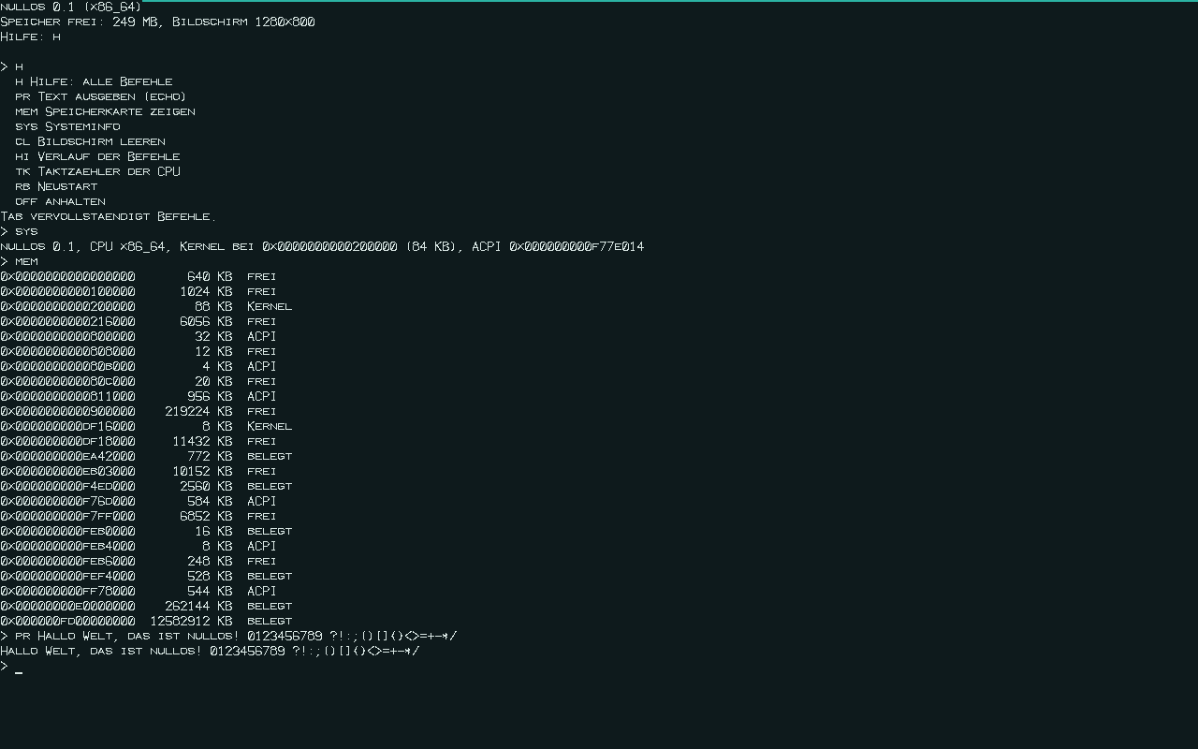1198x749 pixels.
Task: Click the '> pr Hallo Welt' command line
Action: tap(228, 636)
